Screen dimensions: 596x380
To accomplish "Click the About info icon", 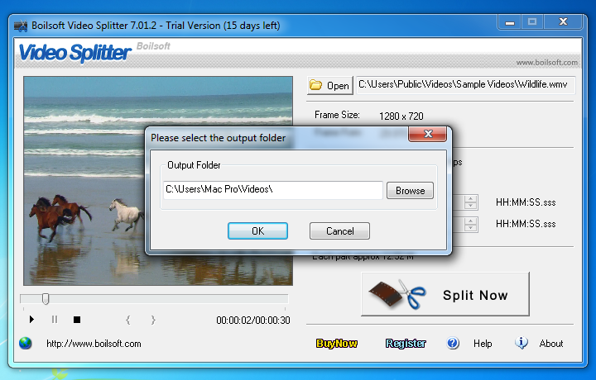I will (521, 343).
